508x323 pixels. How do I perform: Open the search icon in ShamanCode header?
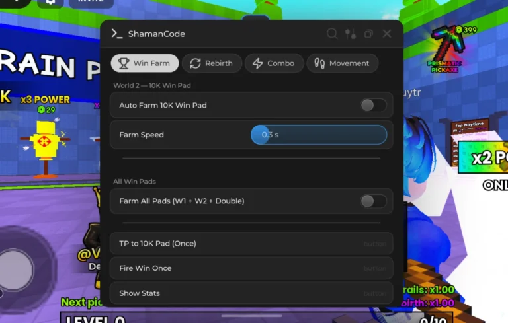coord(332,34)
